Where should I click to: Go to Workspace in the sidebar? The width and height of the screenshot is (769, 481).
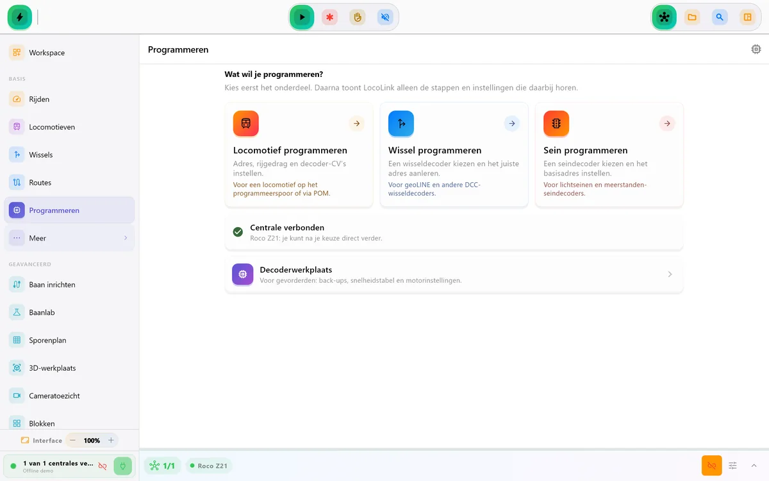[69, 53]
